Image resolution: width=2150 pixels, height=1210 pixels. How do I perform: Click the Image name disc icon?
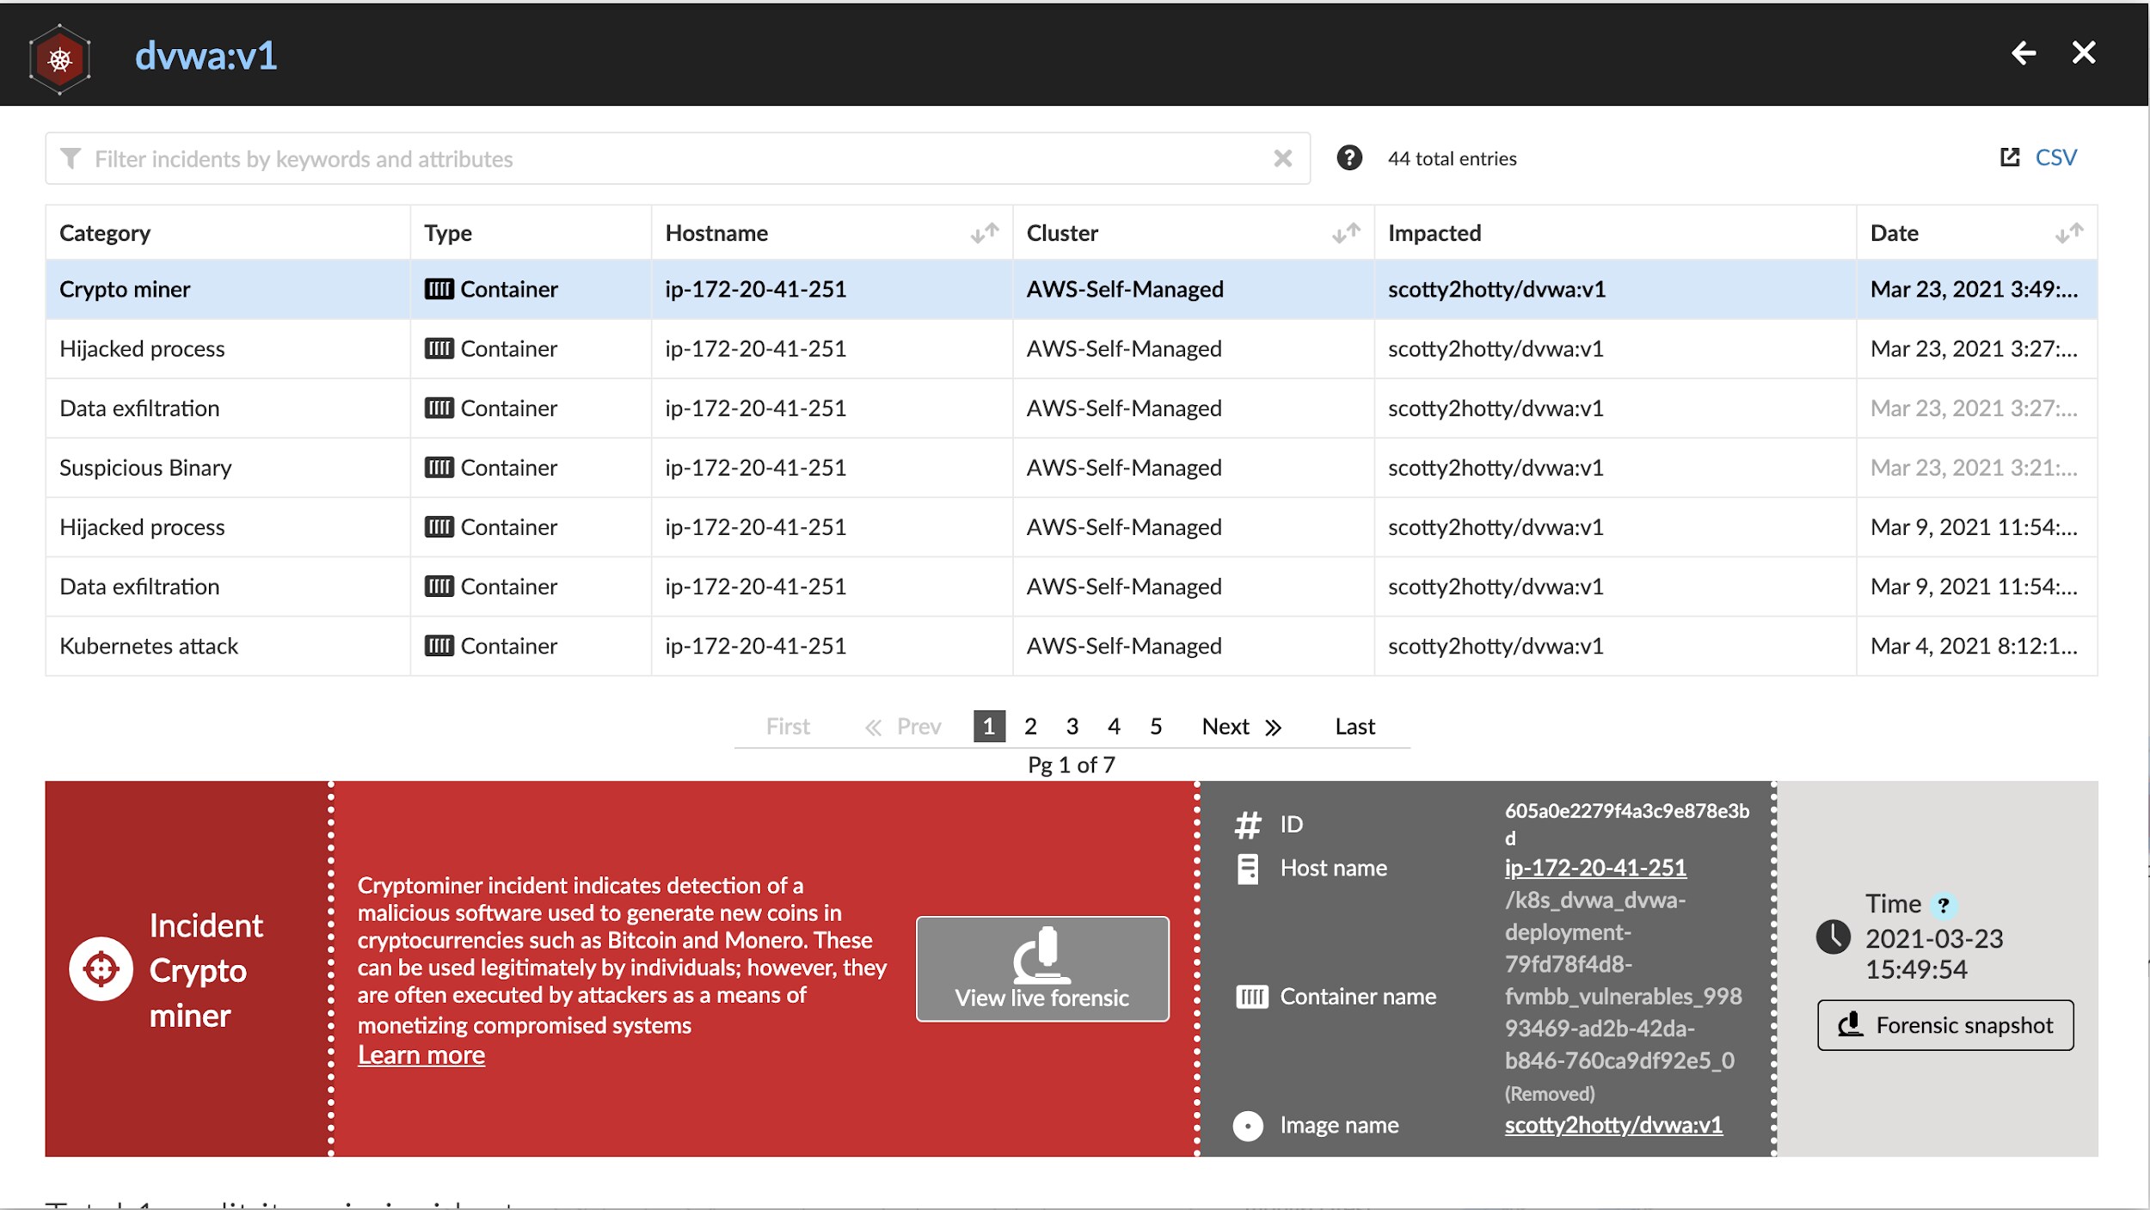(x=1248, y=1126)
